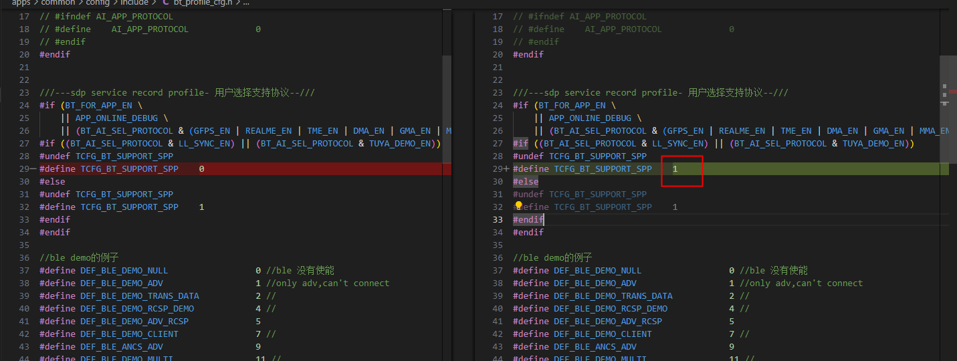This screenshot has width=957, height=361.
Task: Click 'DEF_BLE_DEMO_ADV_RCSP' in the original pane
Action: pos(134,322)
